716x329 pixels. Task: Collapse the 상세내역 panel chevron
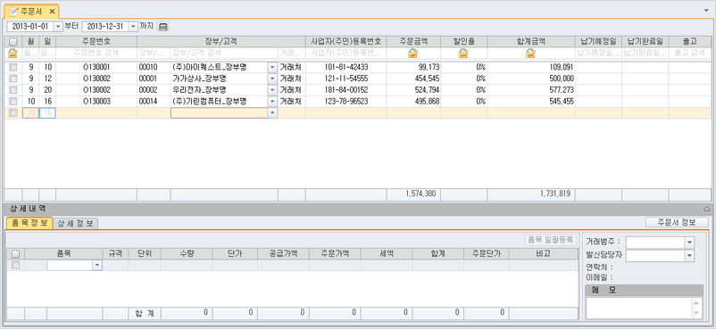click(x=708, y=209)
